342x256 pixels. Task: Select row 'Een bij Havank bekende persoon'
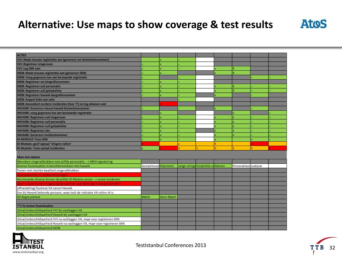tap(79, 192)
